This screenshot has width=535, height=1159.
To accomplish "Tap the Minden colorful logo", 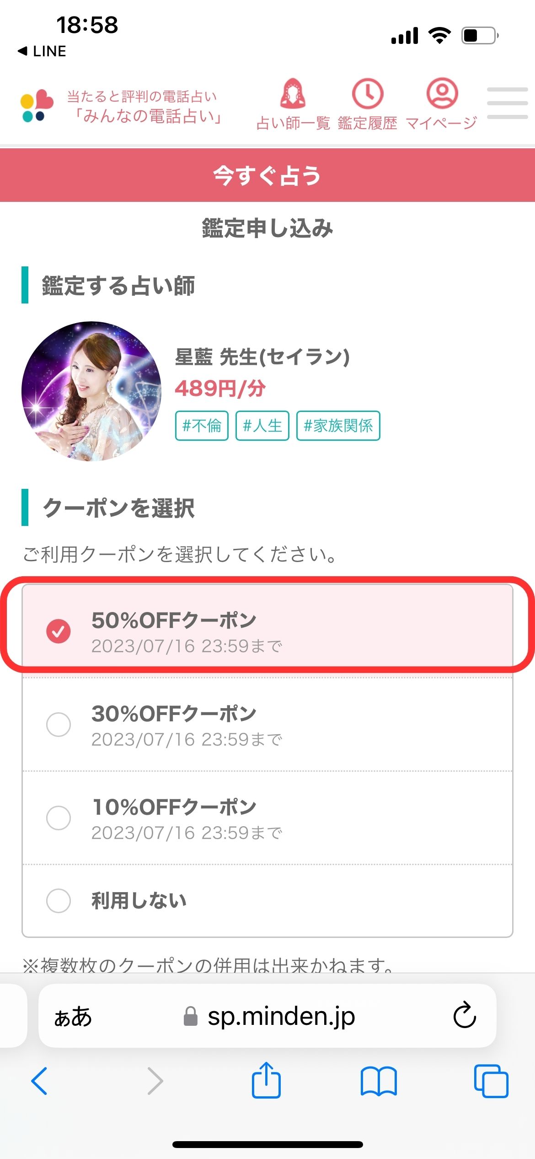I will coord(37,105).
